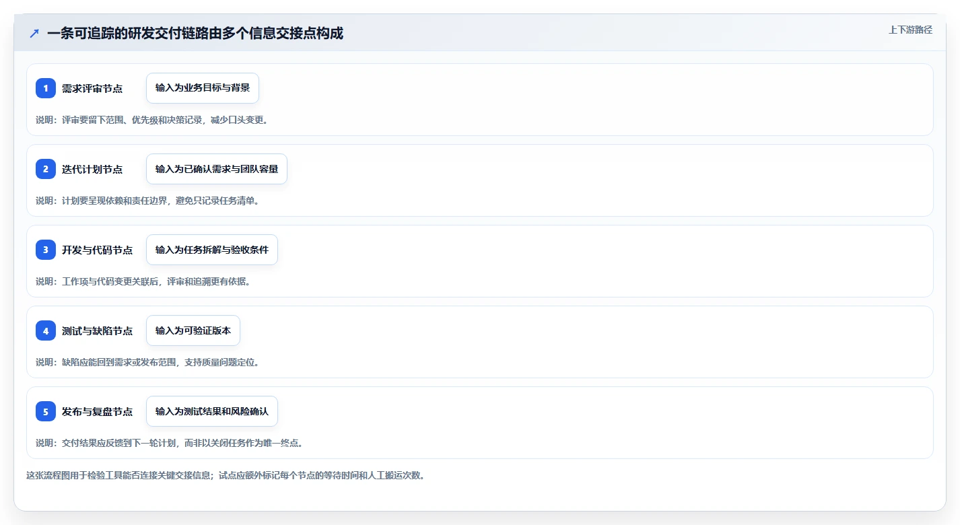Click the number 5 step badge
Image resolution: width=960 pixels, height=525 pixels.
[46, 411]
